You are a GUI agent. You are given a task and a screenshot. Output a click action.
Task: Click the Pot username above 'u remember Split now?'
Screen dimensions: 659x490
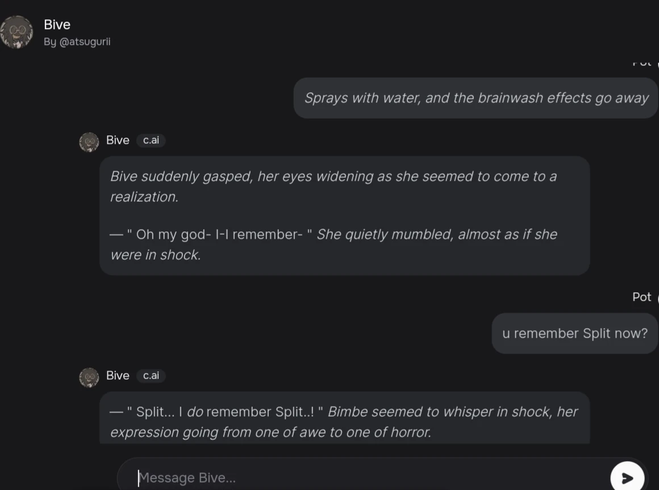click(x=641, y=297)
